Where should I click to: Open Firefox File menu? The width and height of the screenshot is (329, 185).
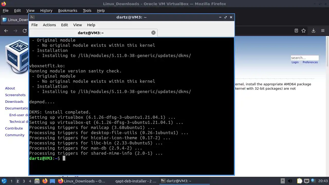(6, 11)
